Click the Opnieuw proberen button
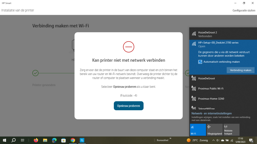Screen dimensions: 257x144 [128, 106]
